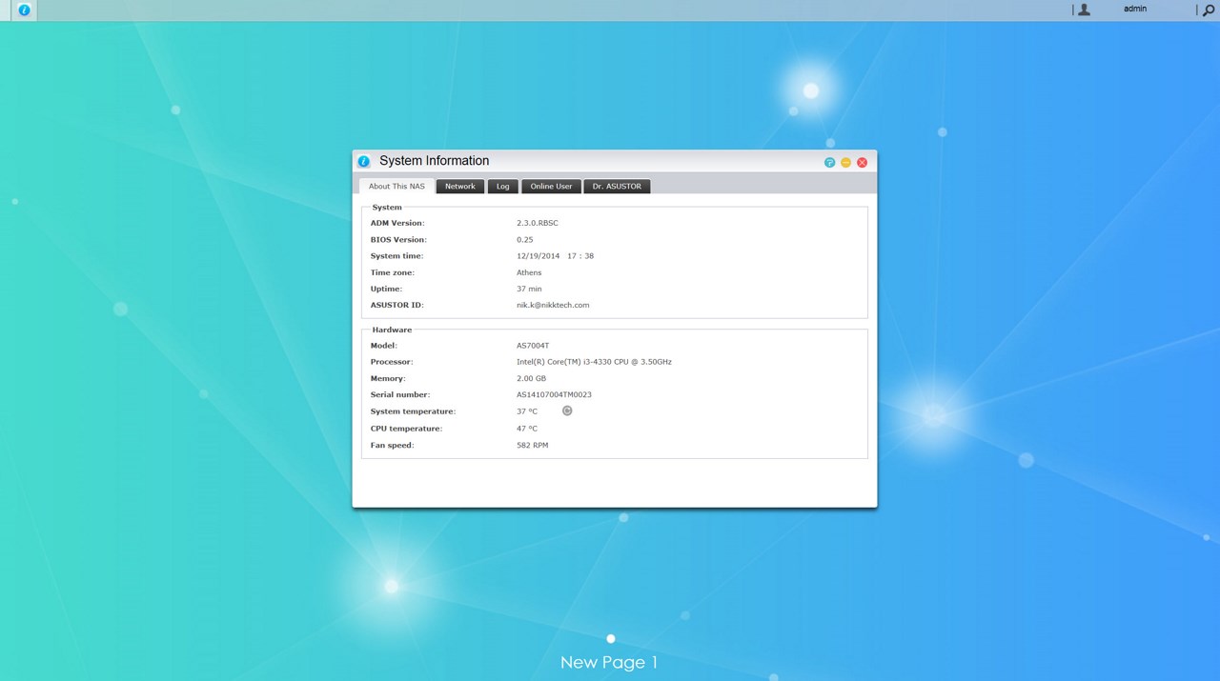Click the Fan speed label
Screen dimensions: 1220x681
[x=393, y=445]
